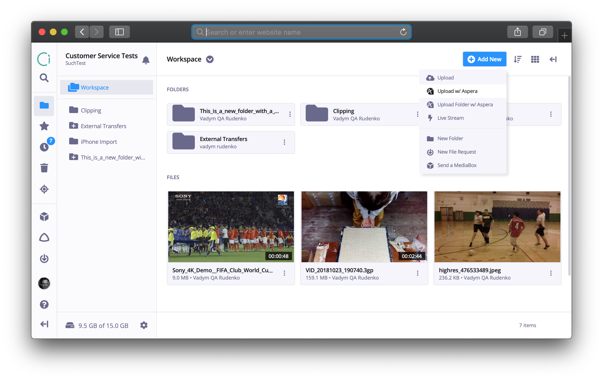
Task: Collapse the left rail with bottom arrow icon
Action: (44, 324)
